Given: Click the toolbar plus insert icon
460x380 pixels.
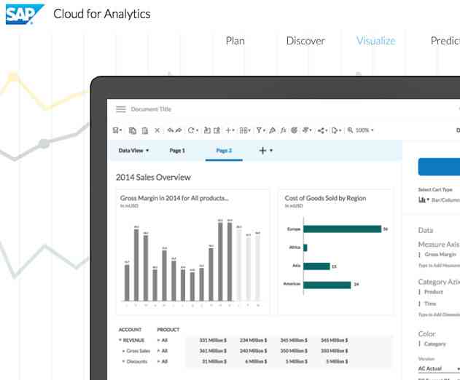Looking at the screenshot, I should pyautogui.click(x=228, y=130).
